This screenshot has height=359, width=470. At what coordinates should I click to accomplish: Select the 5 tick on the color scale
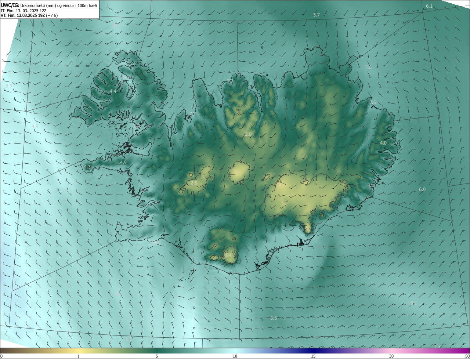(157, 356)
